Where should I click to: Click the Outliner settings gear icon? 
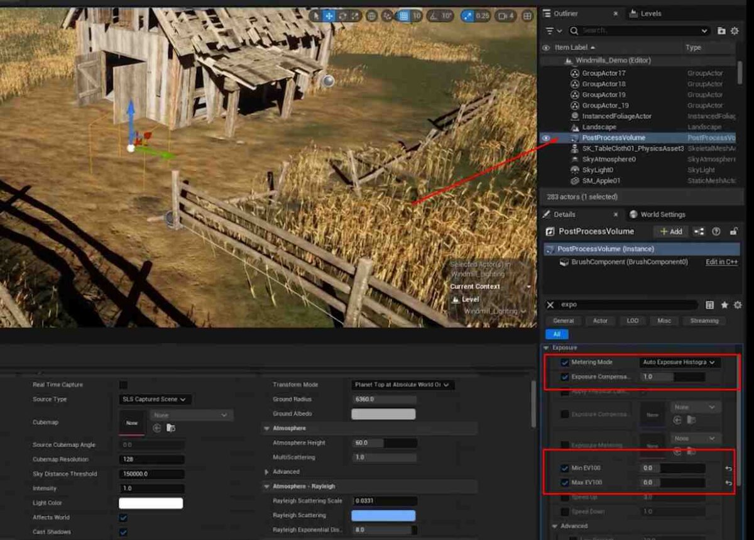click(733, 30)
